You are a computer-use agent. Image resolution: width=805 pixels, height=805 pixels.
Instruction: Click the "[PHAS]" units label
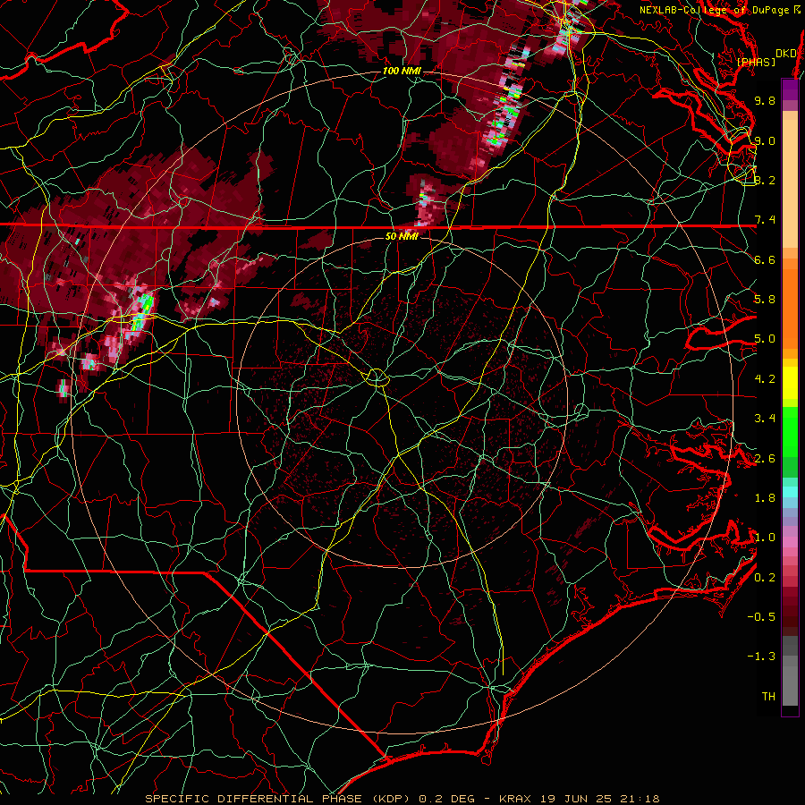[756, 63]
